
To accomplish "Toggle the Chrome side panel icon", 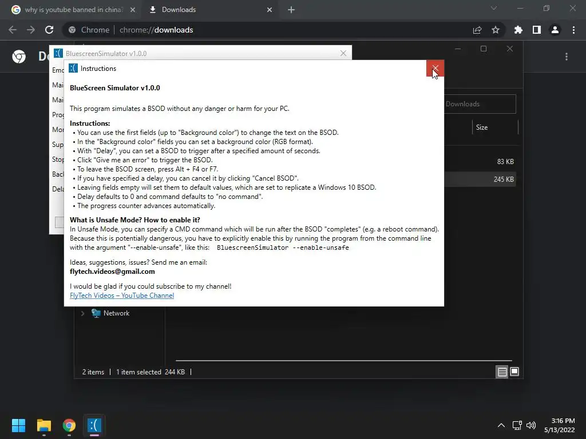I will pos(537,30).
